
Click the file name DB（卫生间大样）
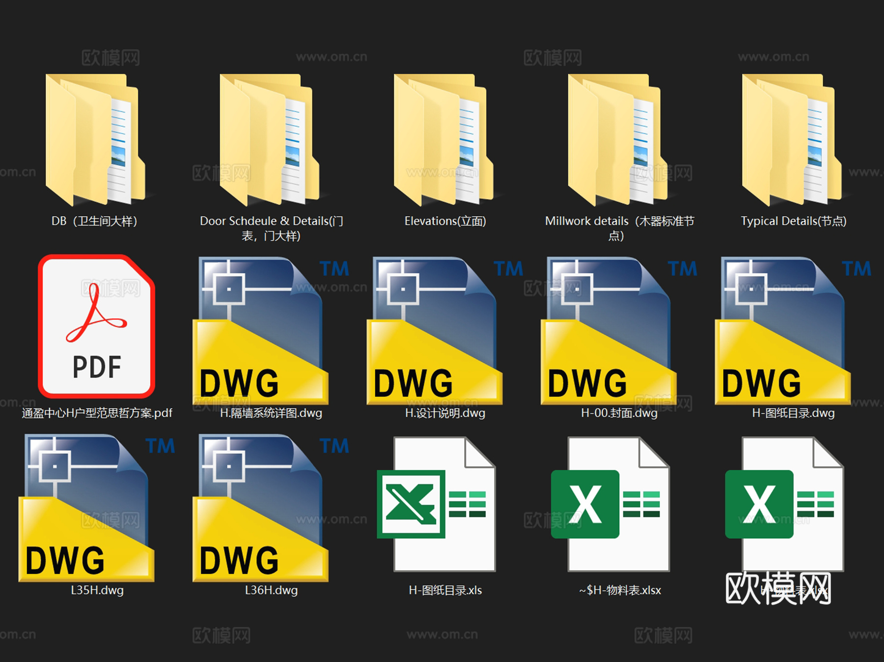94,221
